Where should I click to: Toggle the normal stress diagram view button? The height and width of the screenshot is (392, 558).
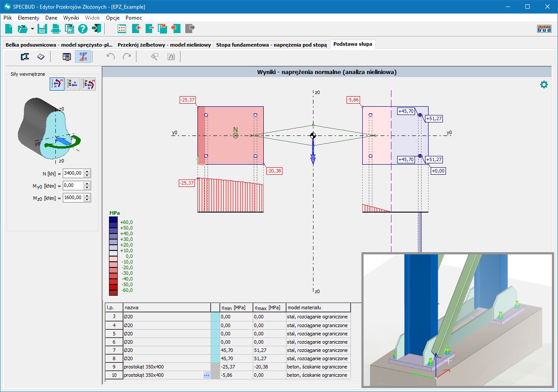point(83,57)
